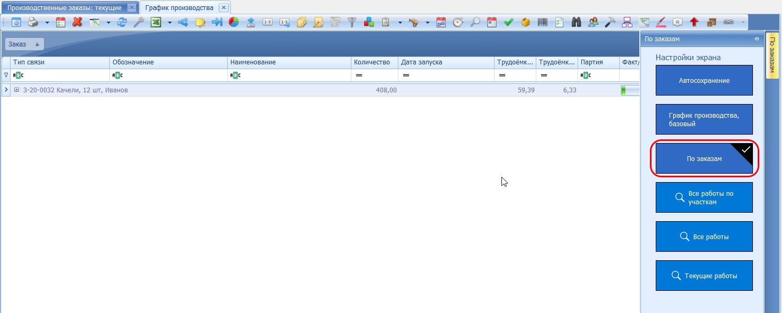
Task: Click the hammer icon in the toolbar
Action: [x=610, y=22]
